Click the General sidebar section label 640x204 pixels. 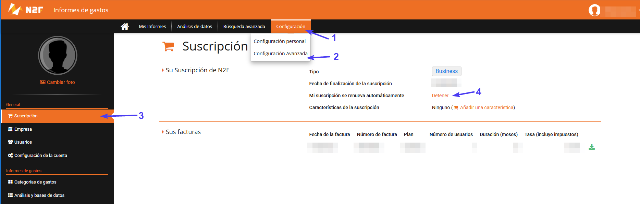pos(13,105)
